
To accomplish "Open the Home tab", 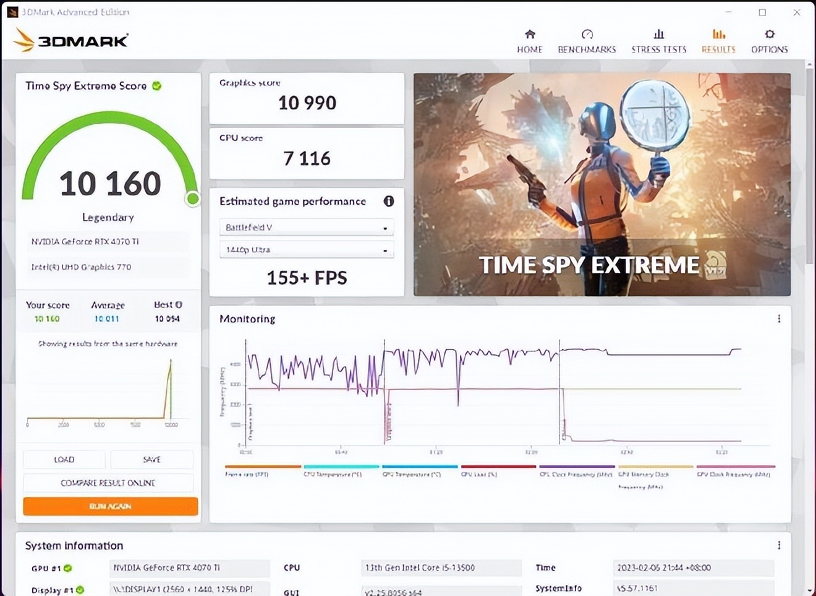I will 530,41.
